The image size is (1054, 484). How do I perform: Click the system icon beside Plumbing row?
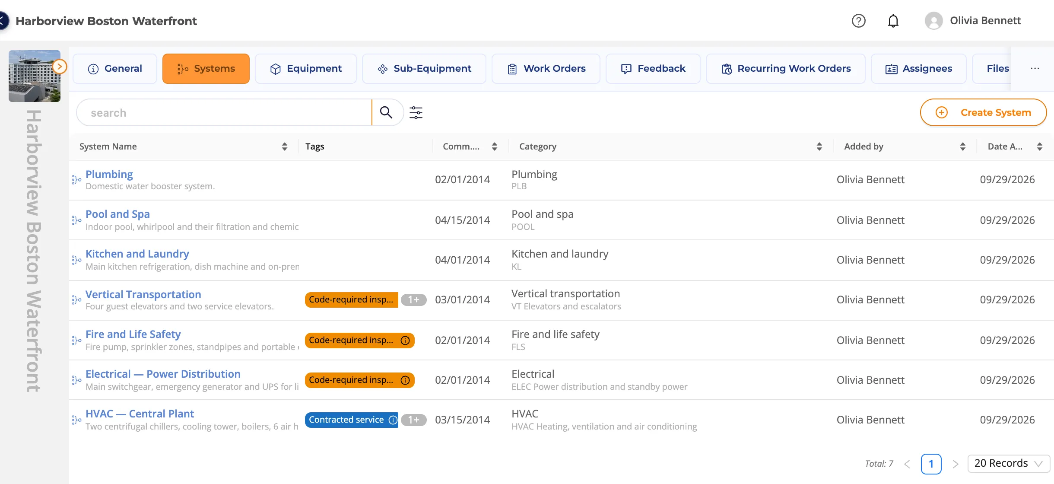pyautogui.click(x=76, y=180)
